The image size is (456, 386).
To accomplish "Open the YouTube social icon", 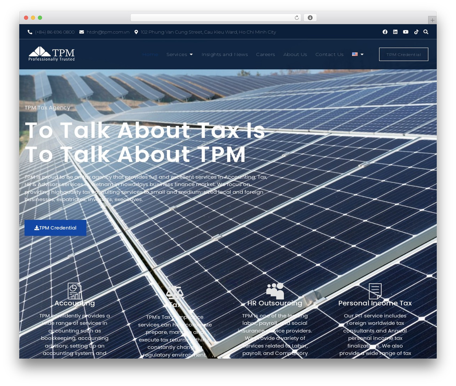I will 405,32.
